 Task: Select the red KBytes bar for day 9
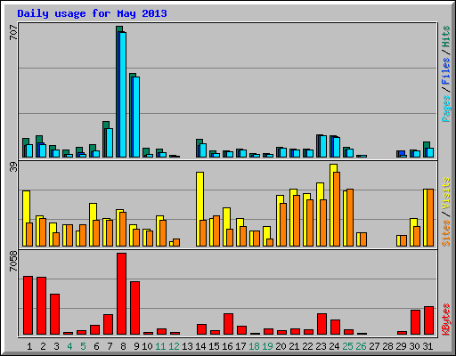click(x=134, y=308)
